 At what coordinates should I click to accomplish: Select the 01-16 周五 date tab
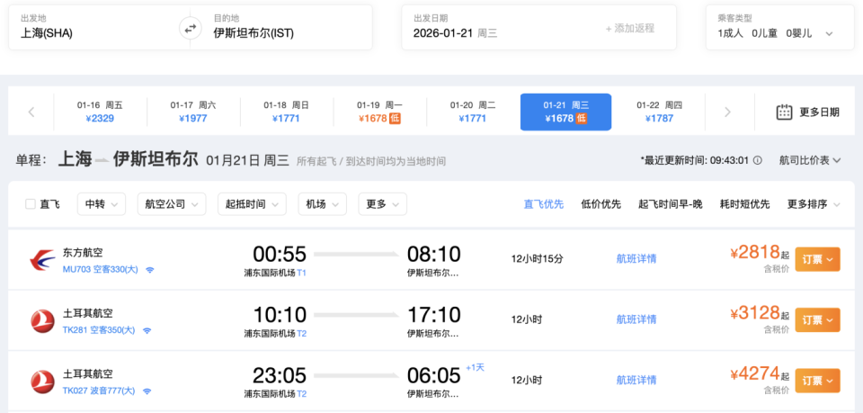click(100, 112)
